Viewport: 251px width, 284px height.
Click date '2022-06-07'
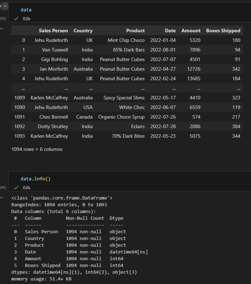pos(163,108)
